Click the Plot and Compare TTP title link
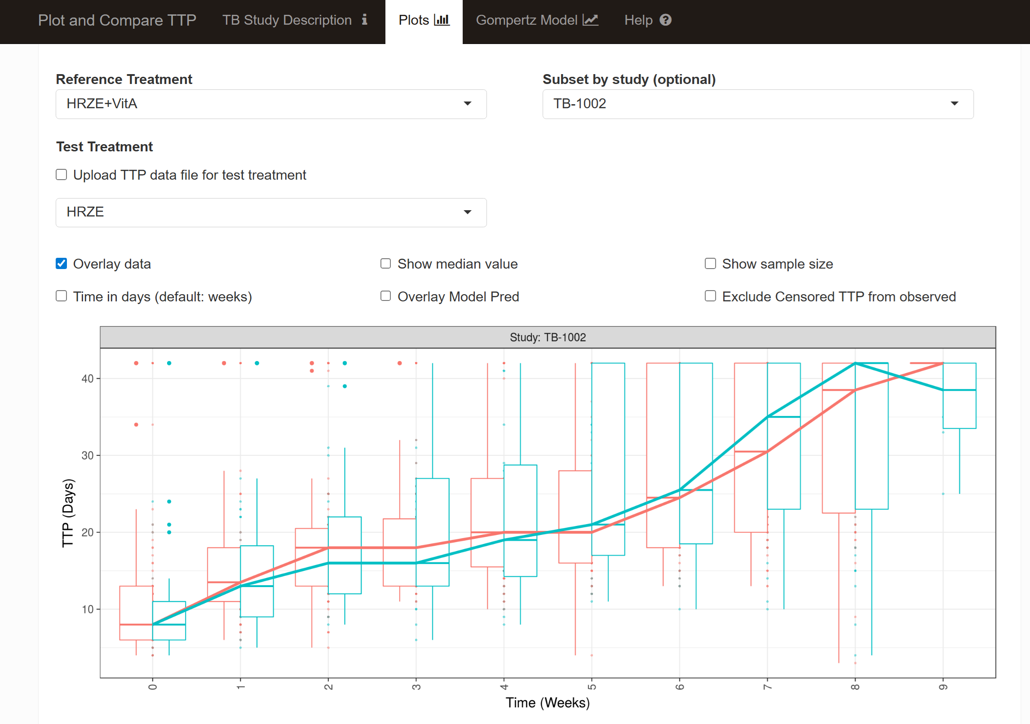 point(117,20)
